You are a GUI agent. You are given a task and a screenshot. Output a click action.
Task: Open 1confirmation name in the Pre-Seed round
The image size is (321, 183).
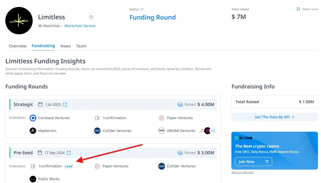(50, 166)
